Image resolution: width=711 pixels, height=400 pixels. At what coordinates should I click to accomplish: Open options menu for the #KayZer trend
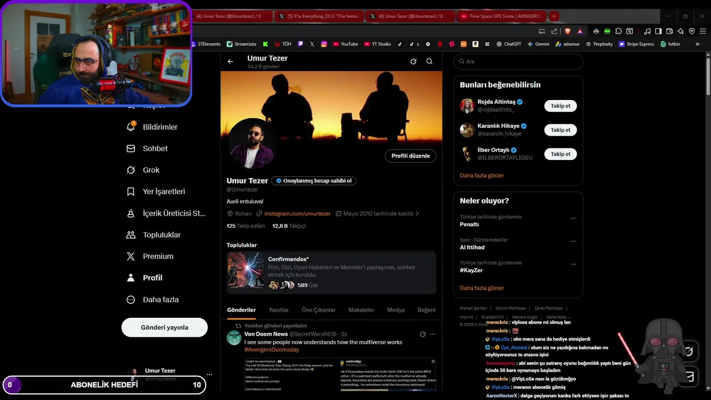click(x=573, y=264)
